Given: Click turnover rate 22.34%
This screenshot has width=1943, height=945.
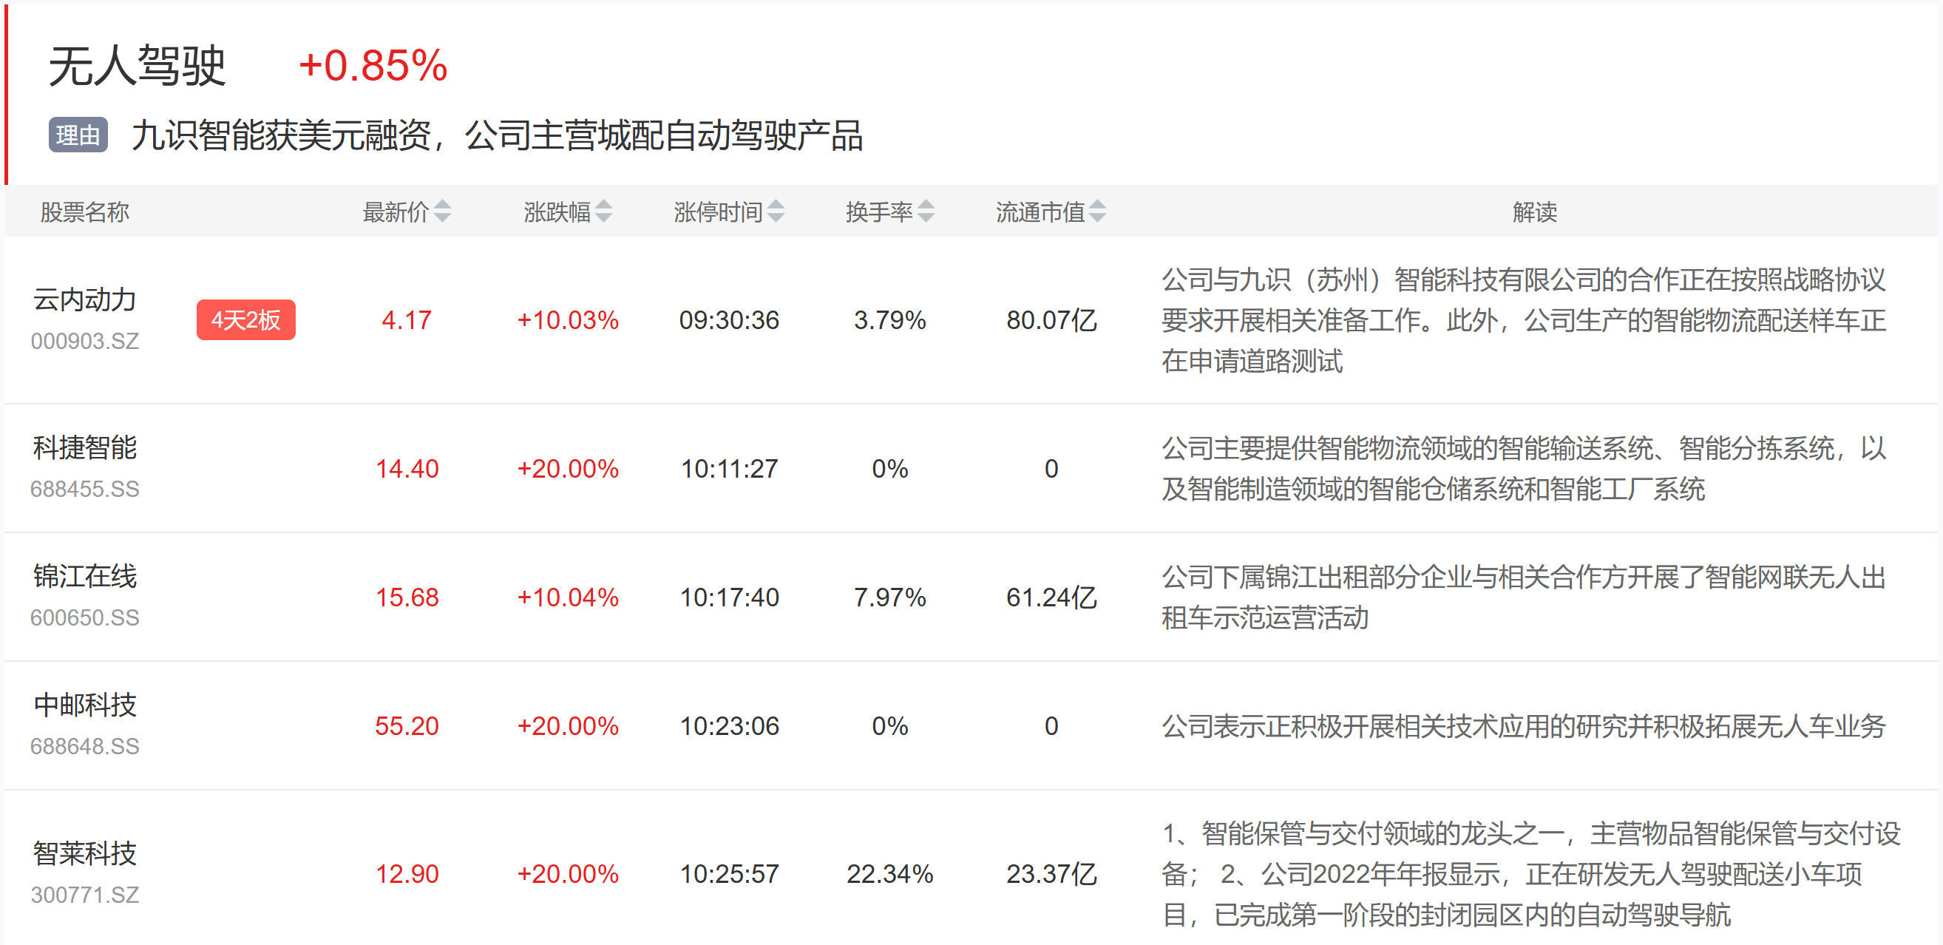Looking at the screenshot, I should coord(889,874).
